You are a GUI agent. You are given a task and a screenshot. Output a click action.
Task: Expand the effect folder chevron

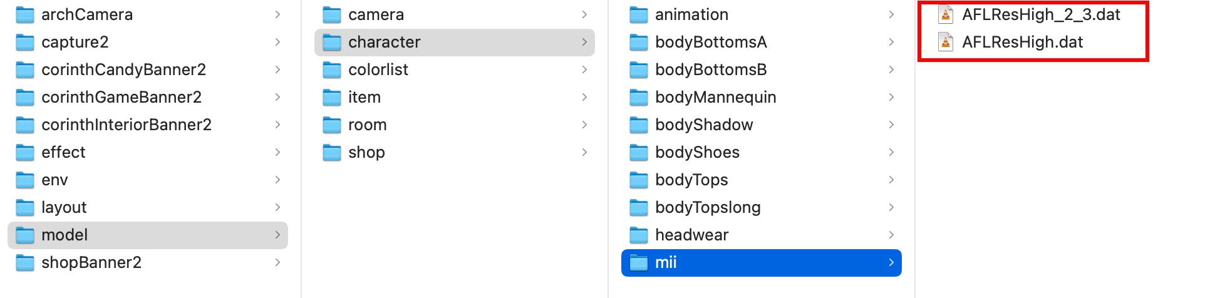(277, 152)
